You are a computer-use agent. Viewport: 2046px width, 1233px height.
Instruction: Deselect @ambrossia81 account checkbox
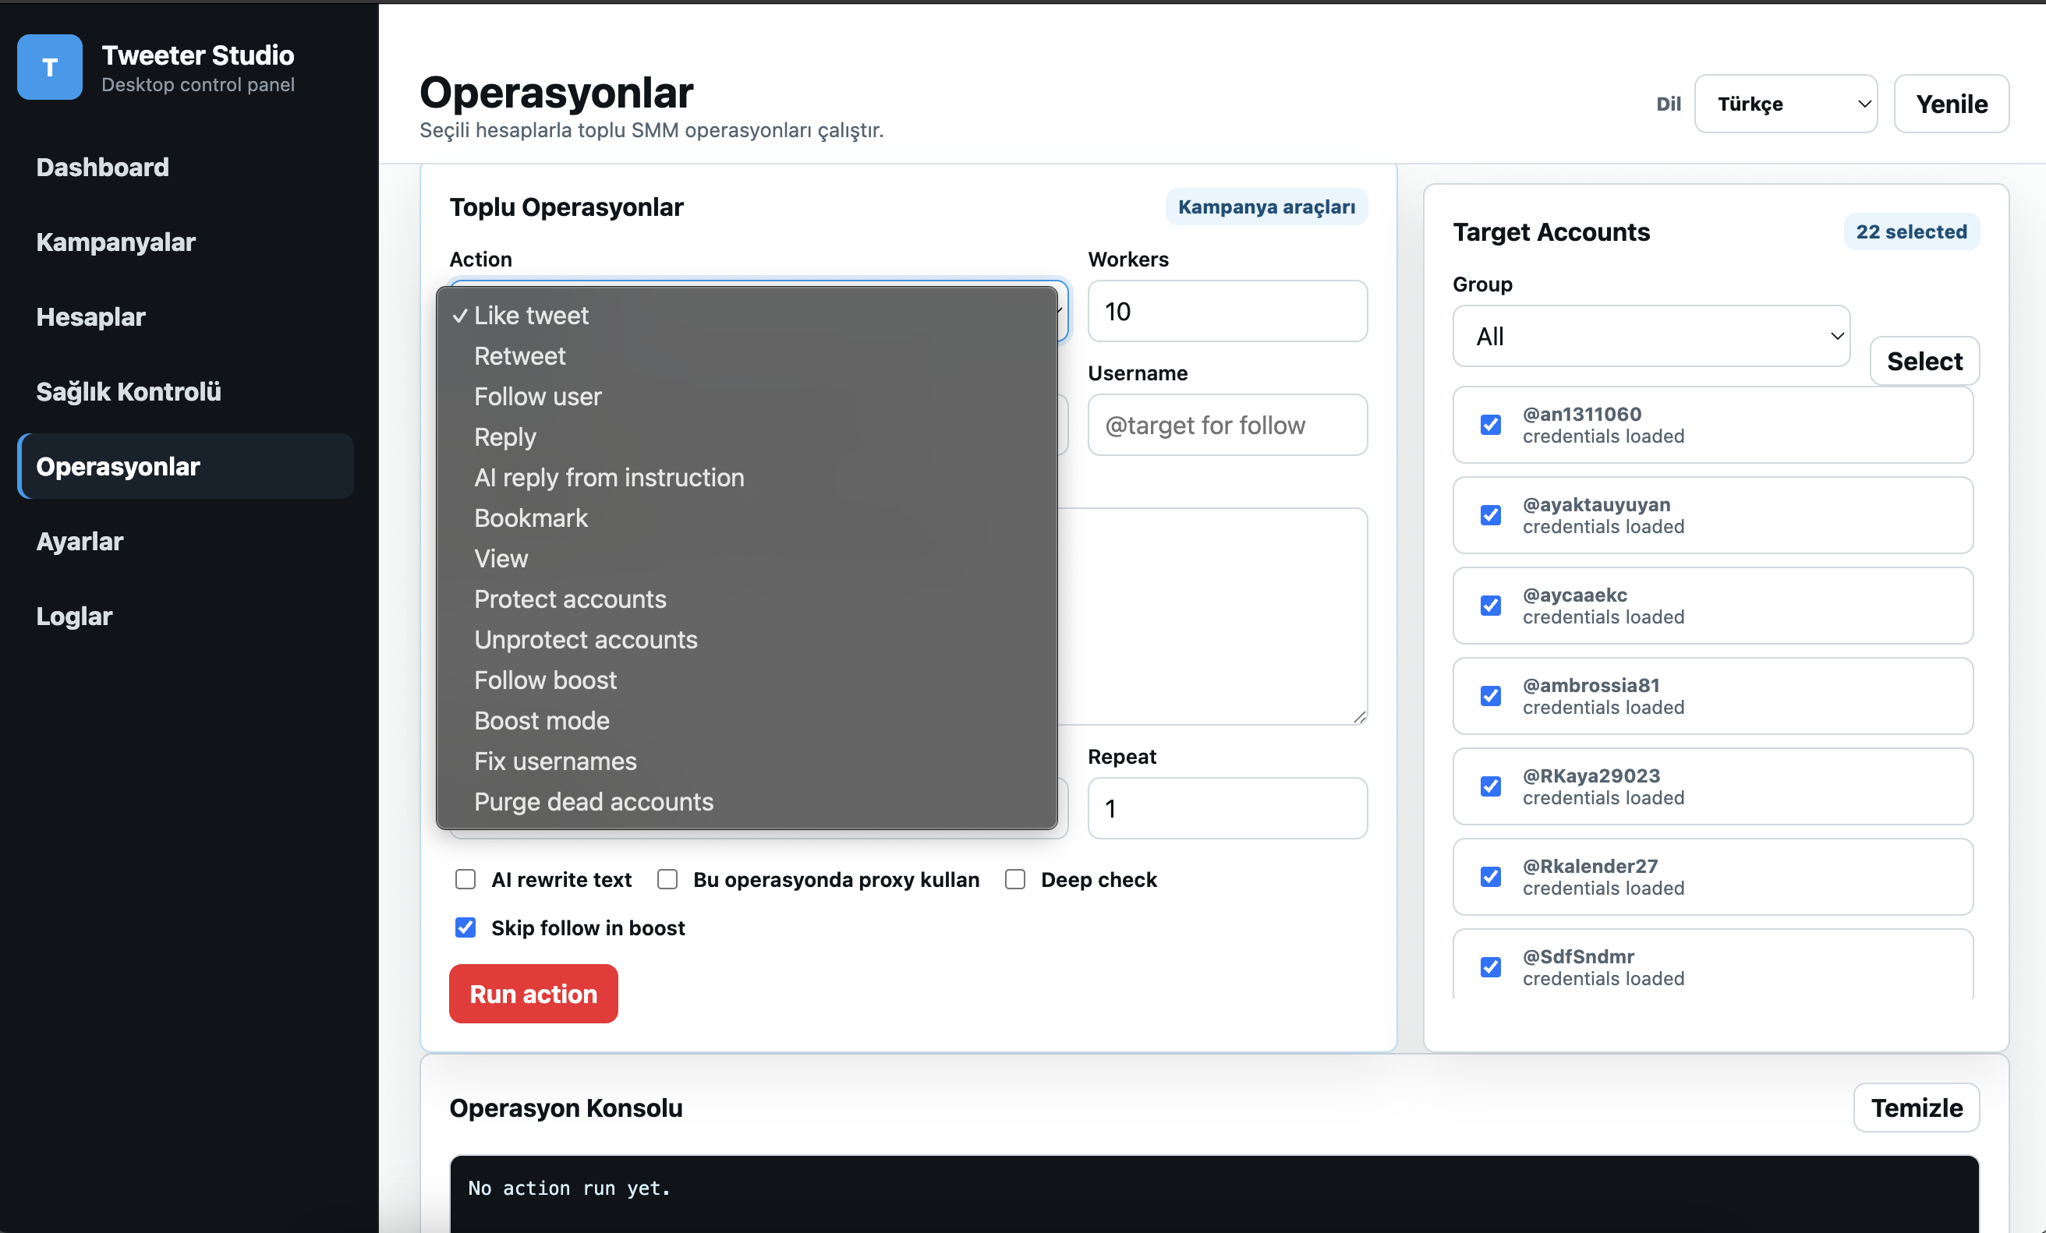(x=1492, y=696)
